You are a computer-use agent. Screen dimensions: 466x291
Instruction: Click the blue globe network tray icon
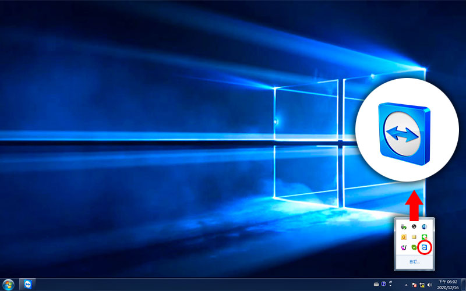pos(424,227)
